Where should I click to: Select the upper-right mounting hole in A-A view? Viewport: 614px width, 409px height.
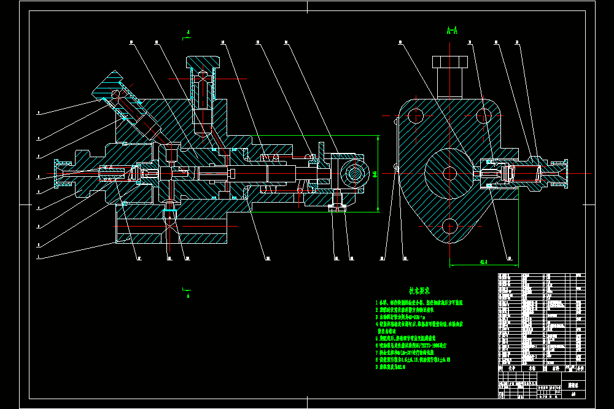click(x=484, y=115)
